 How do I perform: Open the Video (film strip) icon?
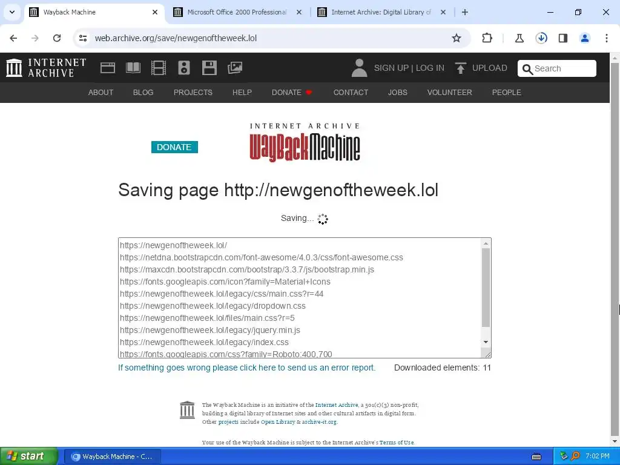point(159,68)
